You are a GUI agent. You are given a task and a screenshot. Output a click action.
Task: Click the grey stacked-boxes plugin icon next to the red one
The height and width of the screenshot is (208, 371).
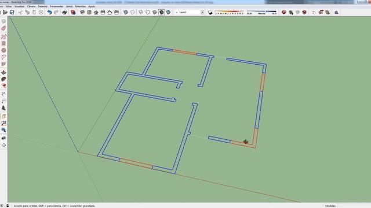(328, 12)
